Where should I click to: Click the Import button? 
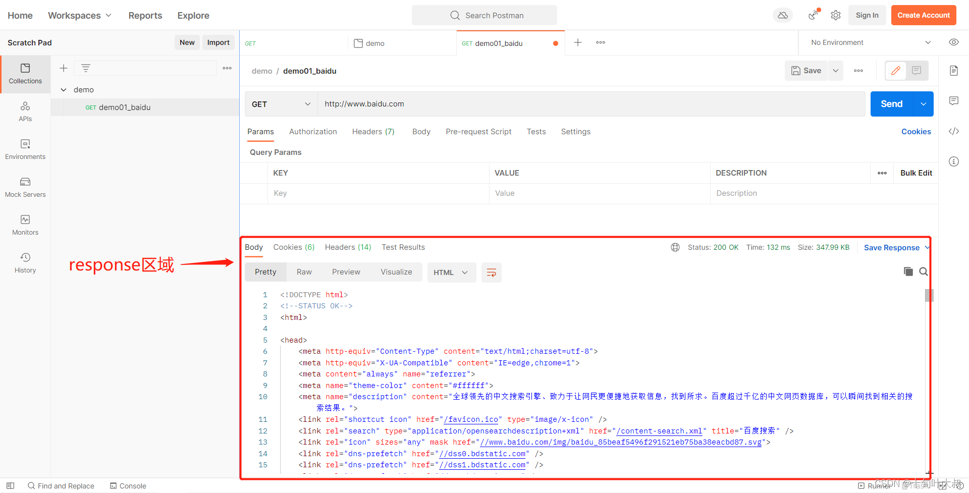pyautogui.click(x=218, y=43)
